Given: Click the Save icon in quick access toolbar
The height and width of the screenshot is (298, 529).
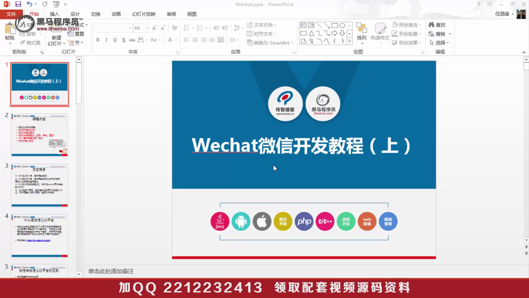Looking at the screenshot, I should 18,4.
